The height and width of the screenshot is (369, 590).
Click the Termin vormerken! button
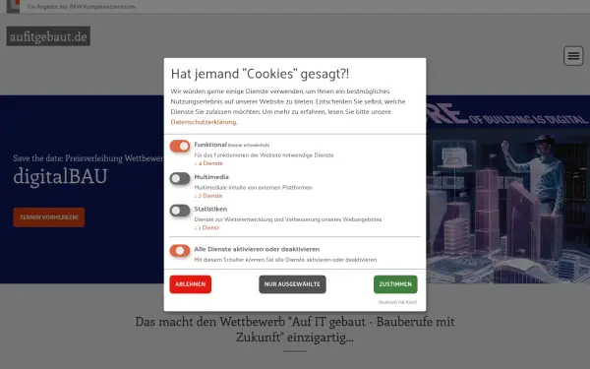[49, 217]
